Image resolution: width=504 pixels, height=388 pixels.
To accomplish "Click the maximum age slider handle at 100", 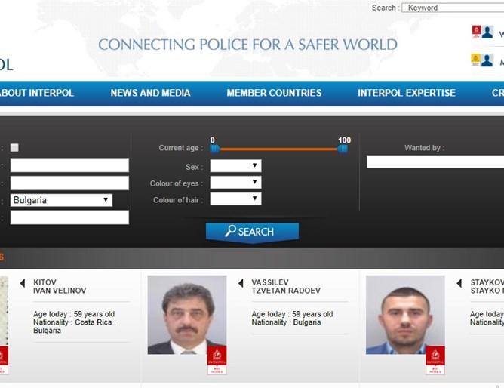I will [343, 149].
